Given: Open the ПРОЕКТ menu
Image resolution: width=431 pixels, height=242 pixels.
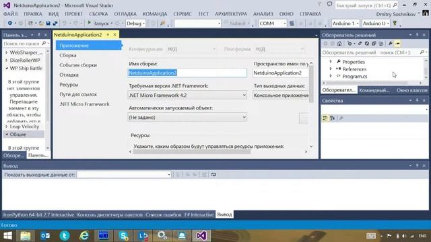Looking at the screenshot, I should [x=73, y=13].
